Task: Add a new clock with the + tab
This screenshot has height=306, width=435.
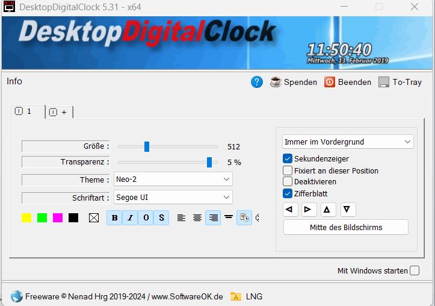Action: coord(59,112)
